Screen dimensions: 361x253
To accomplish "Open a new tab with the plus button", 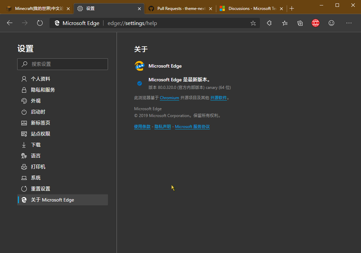I will (x=292, y=8).
